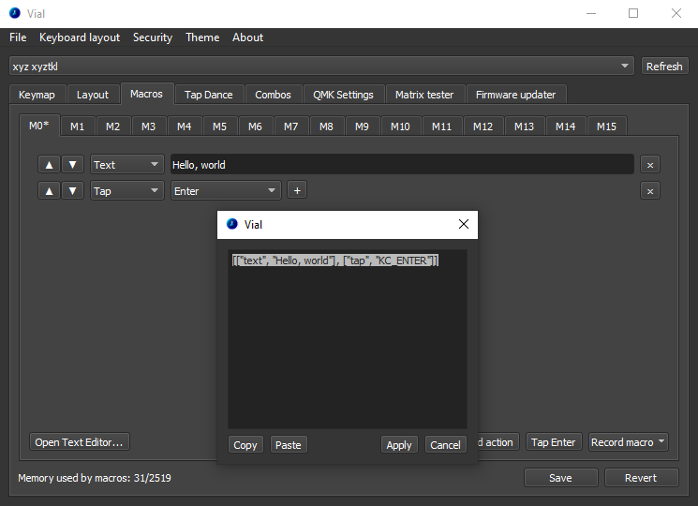Screen dimensions: 698x506
Task: Switch to the Combos tab
Action: 273,95
